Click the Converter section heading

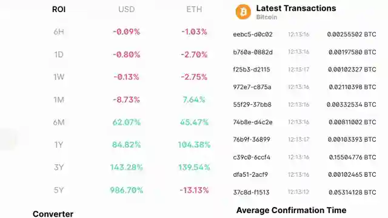pyautogui.click(x=53, y=214)
